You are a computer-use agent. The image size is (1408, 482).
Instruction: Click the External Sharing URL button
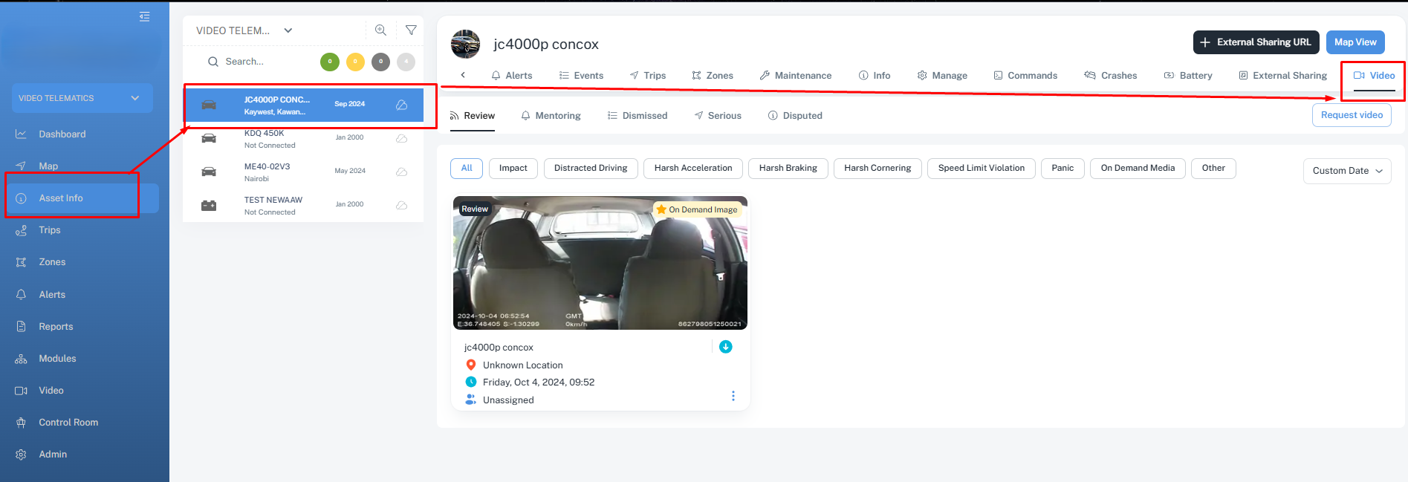click(x=1256, y=42)
